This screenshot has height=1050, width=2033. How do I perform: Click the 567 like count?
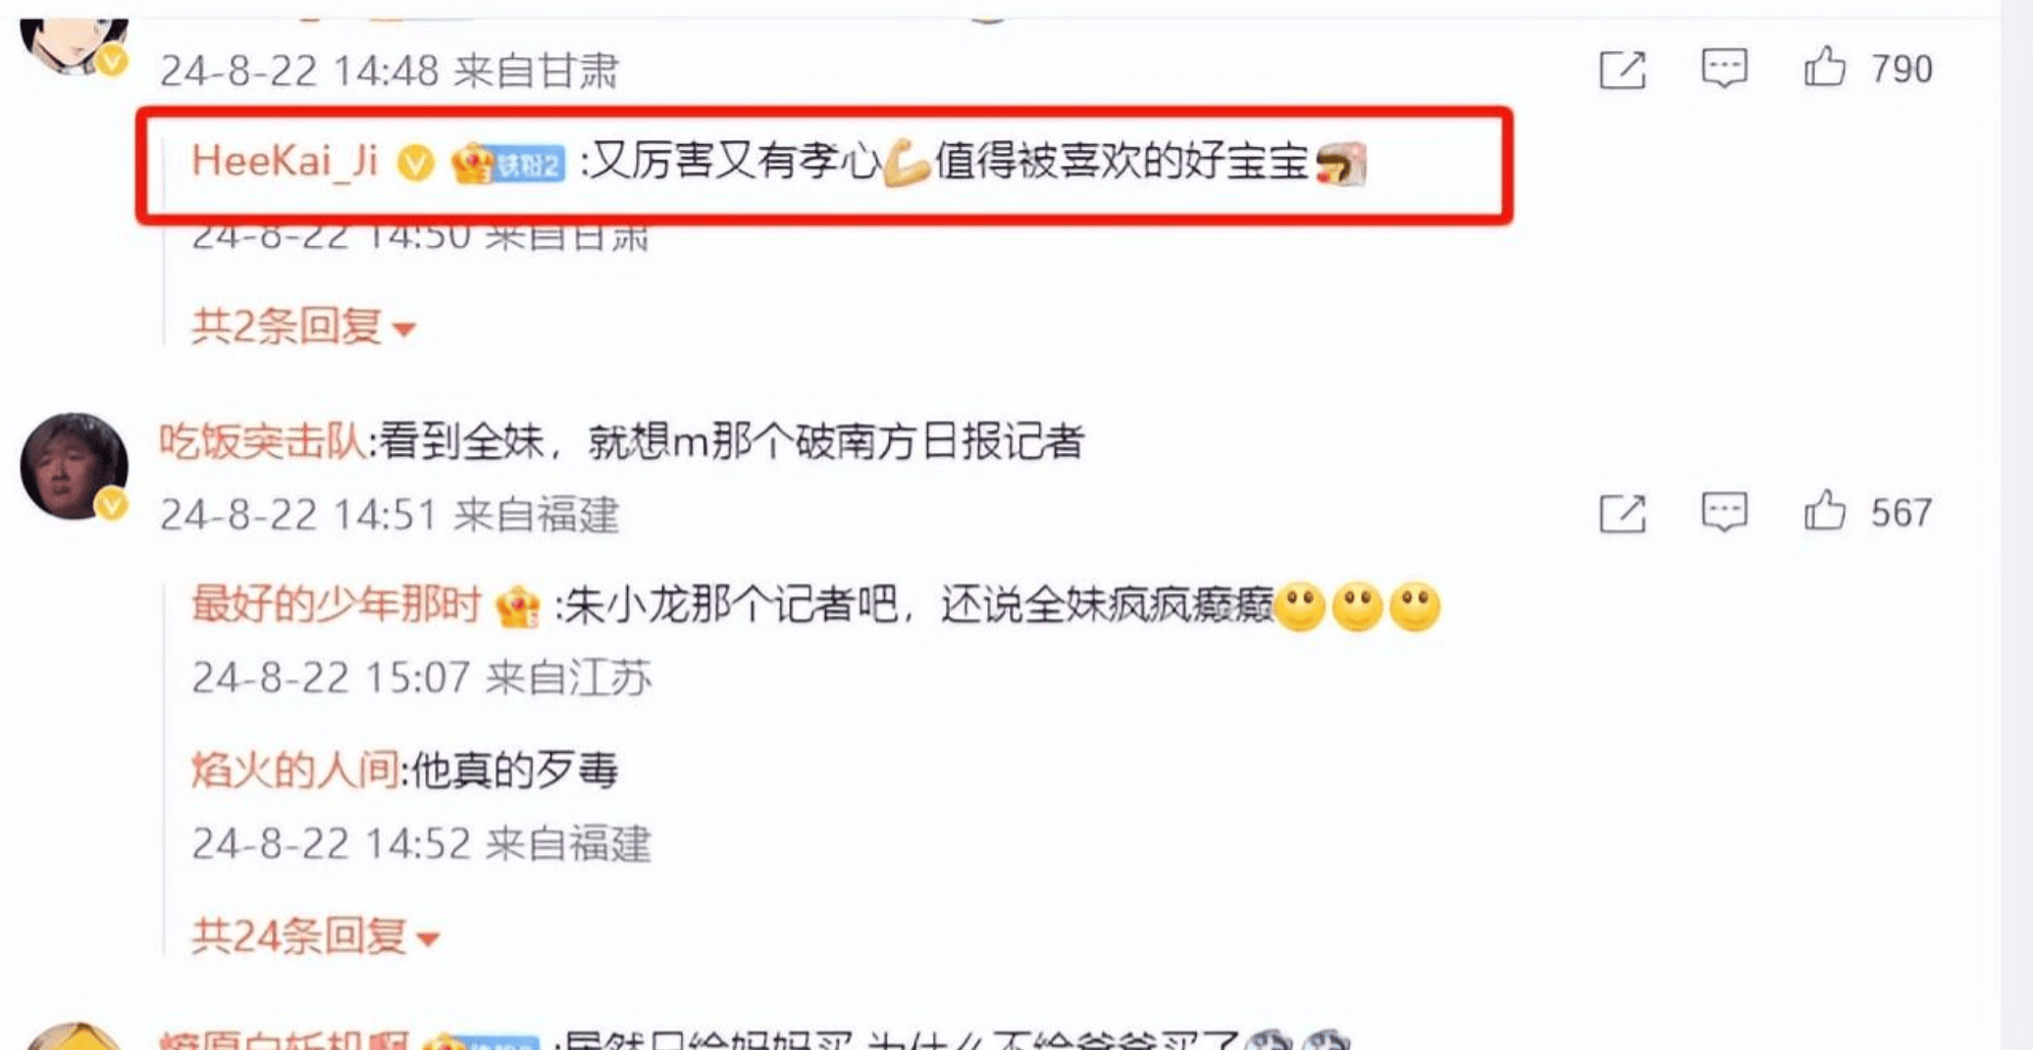click(x=1901, y=512)
